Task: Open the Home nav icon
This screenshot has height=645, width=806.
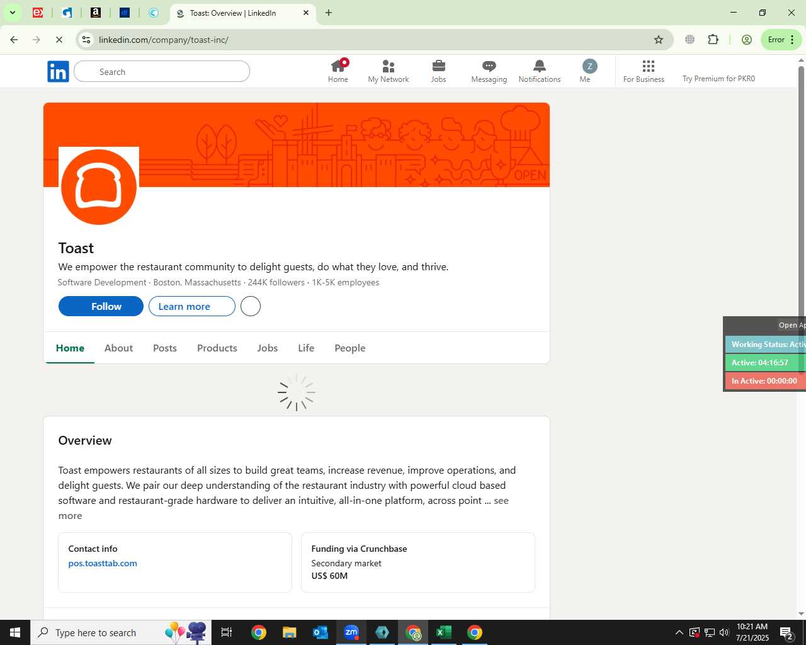Action: point(338,71)
